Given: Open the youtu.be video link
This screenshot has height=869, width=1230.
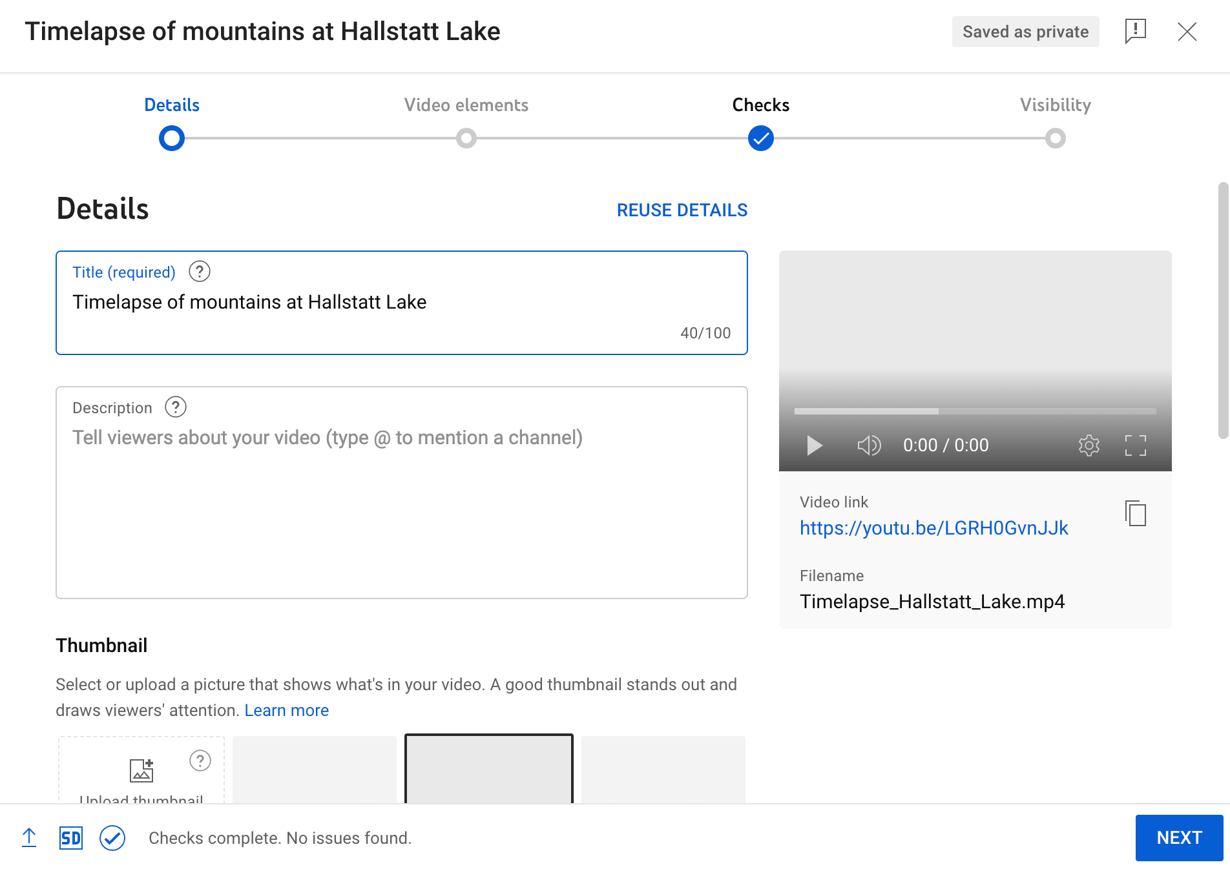Looking at the screenshot, I should [x=933, y=528].
